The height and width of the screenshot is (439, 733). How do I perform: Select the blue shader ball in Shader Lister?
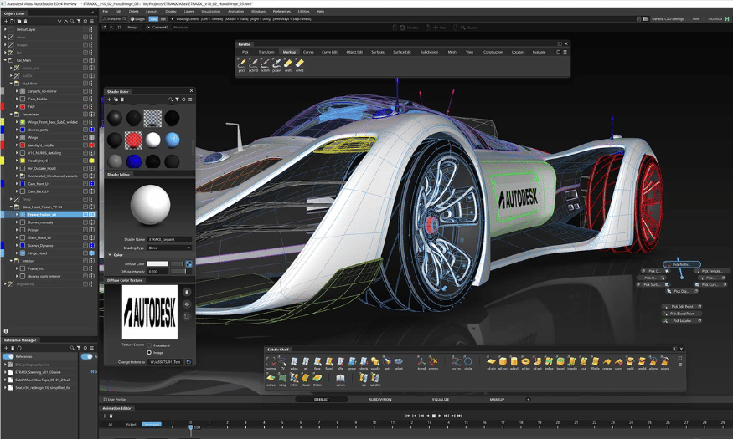tap(134, 161)
